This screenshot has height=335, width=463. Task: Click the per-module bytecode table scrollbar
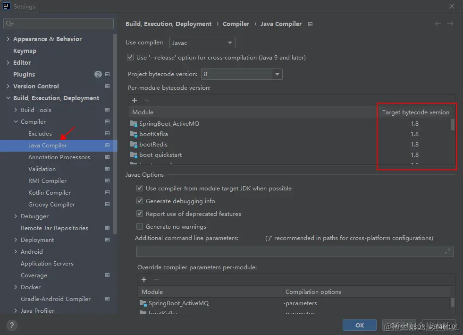452,124
